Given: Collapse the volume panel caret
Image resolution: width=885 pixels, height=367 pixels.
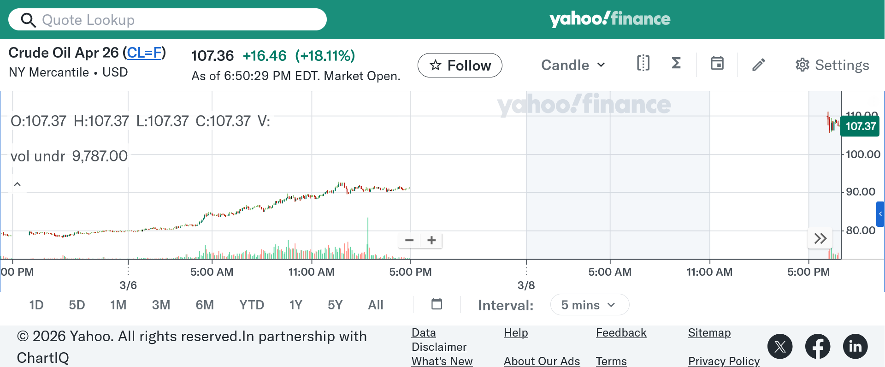Looking at the screenshot, I should (18, 184).
